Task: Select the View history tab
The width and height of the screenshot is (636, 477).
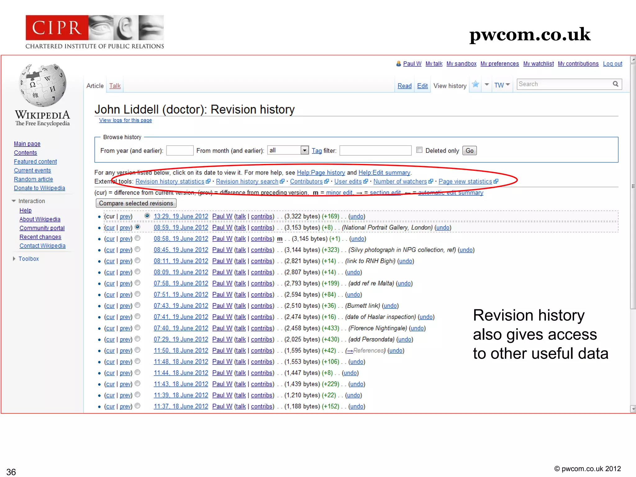Action: (450, 86)
